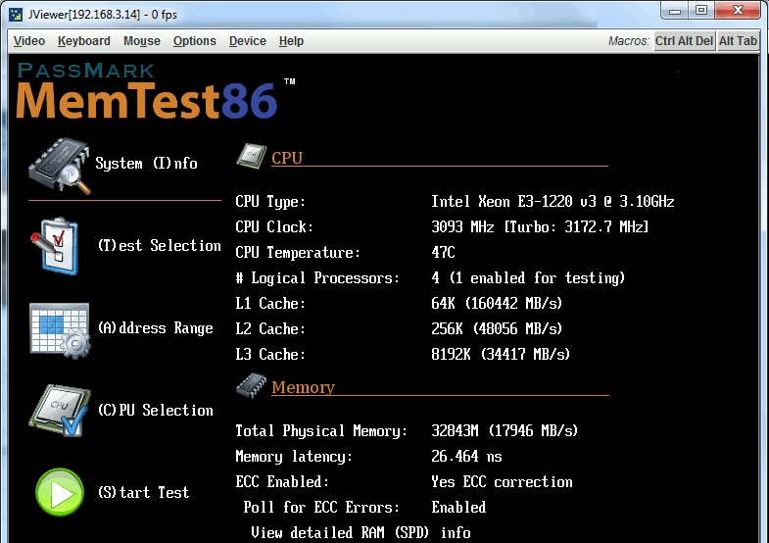769x543 pixels.
Task: Click the CPU section heading
Action: [287, 158]
